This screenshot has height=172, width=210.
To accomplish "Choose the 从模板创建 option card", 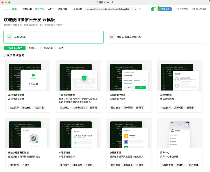I will point(54,37).
